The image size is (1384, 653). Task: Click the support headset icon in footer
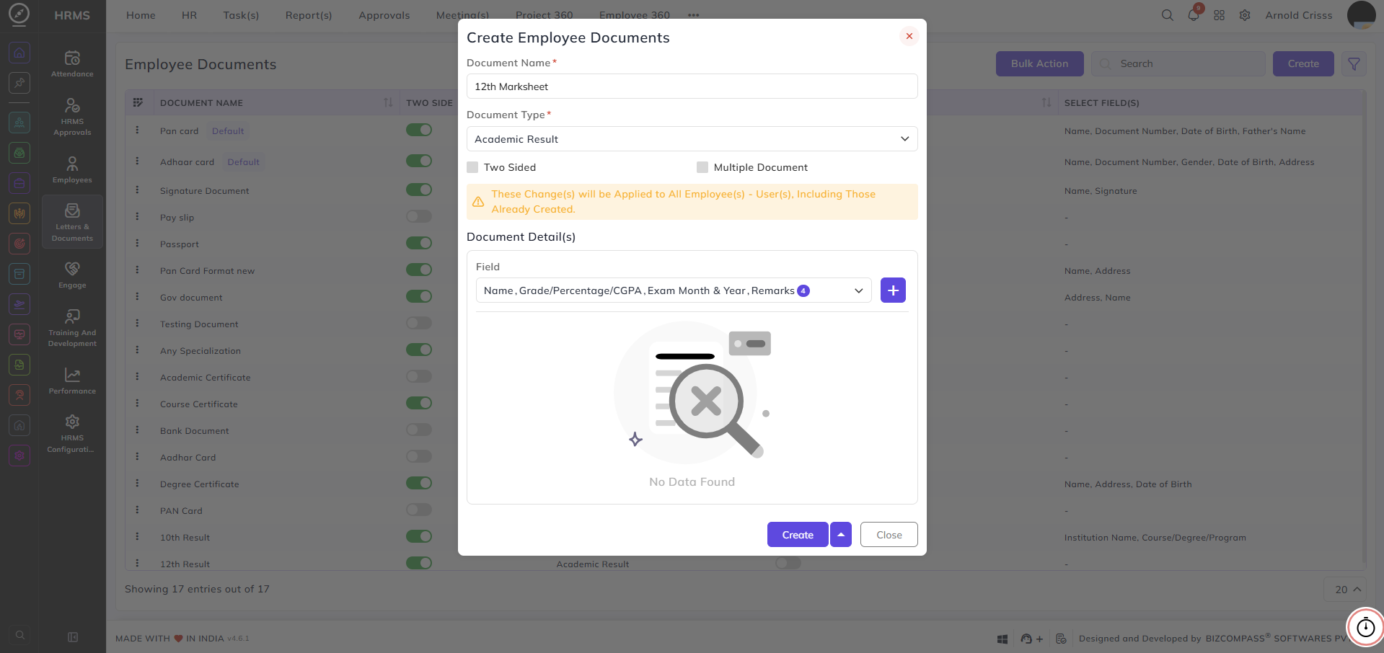[1026, 639]
